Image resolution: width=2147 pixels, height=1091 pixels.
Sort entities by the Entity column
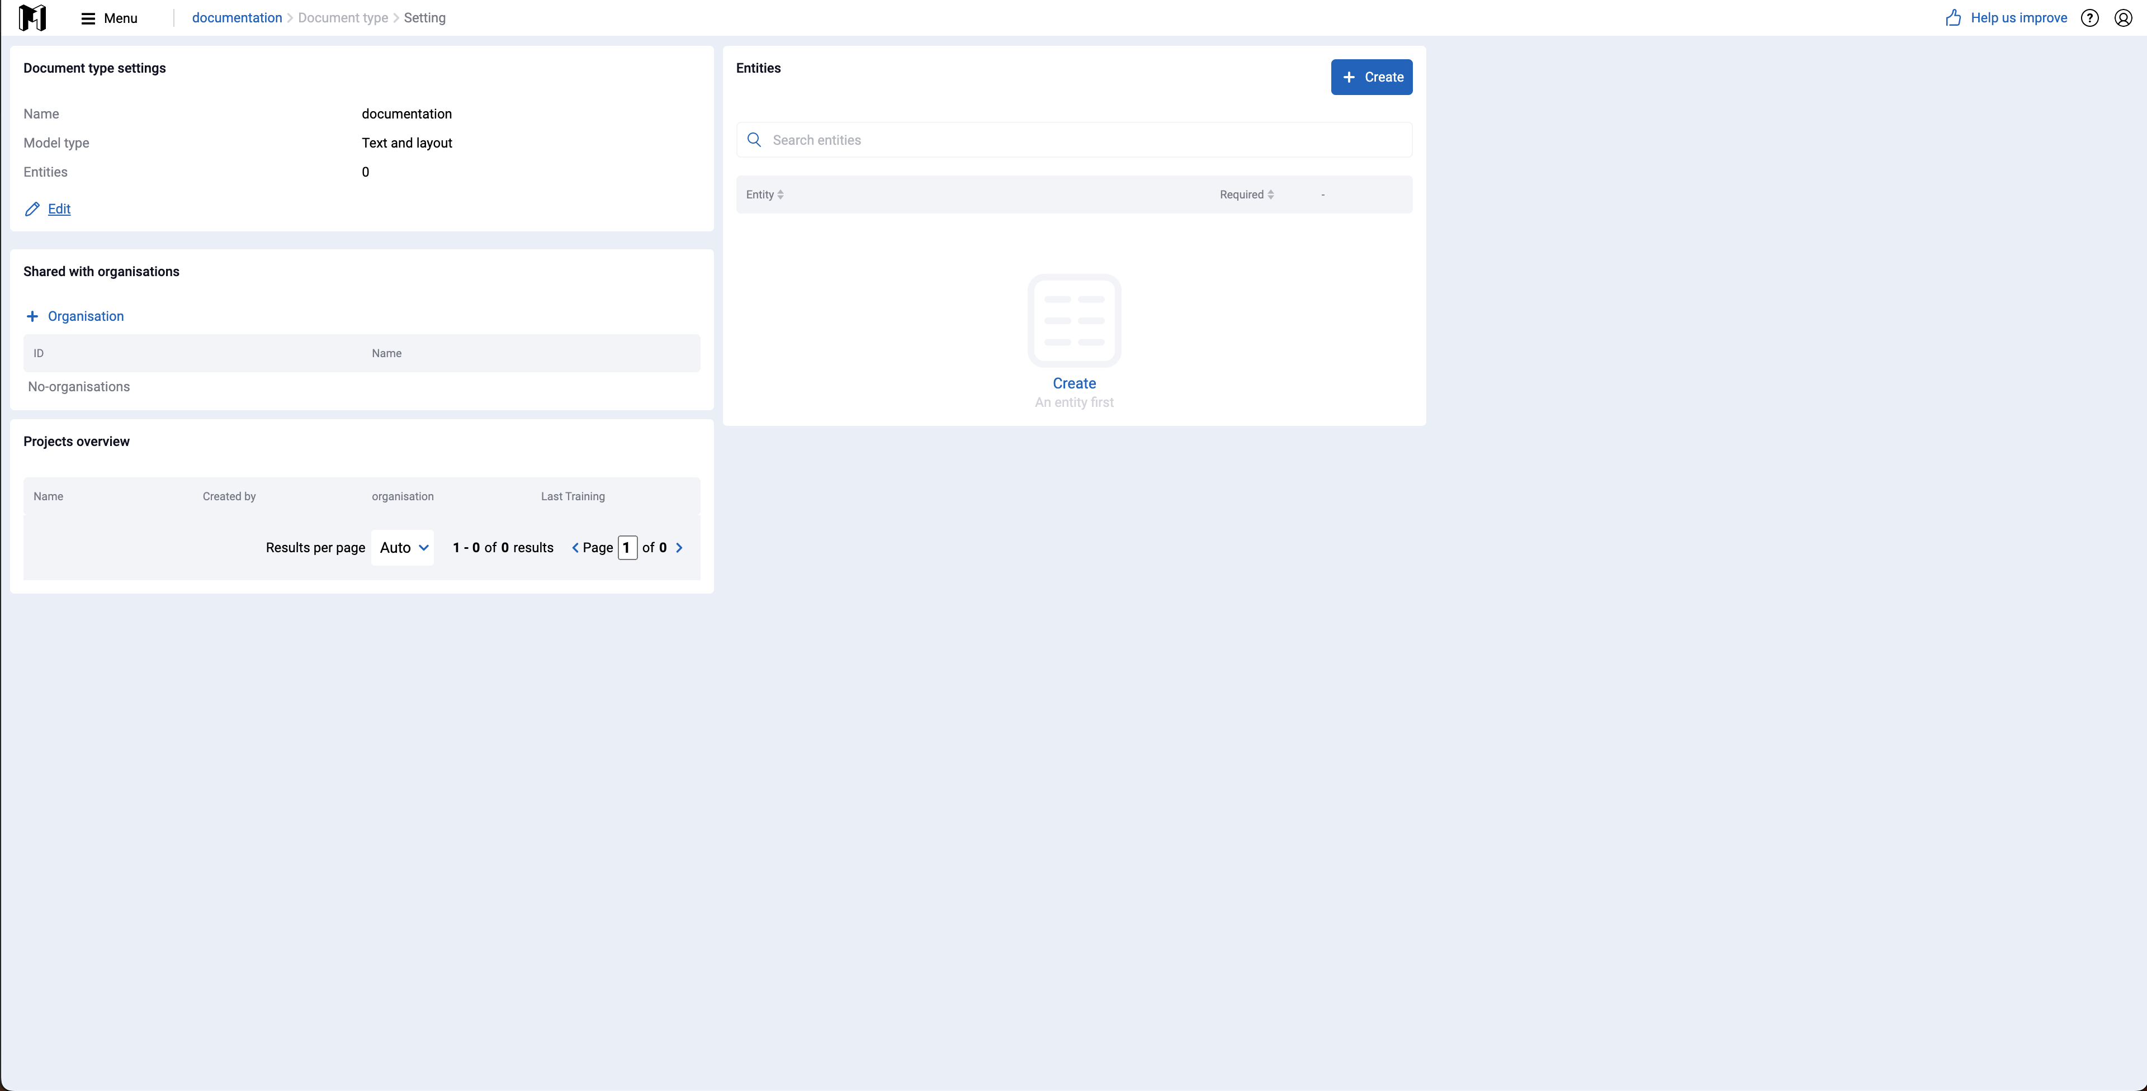click(x=764, y=194)
